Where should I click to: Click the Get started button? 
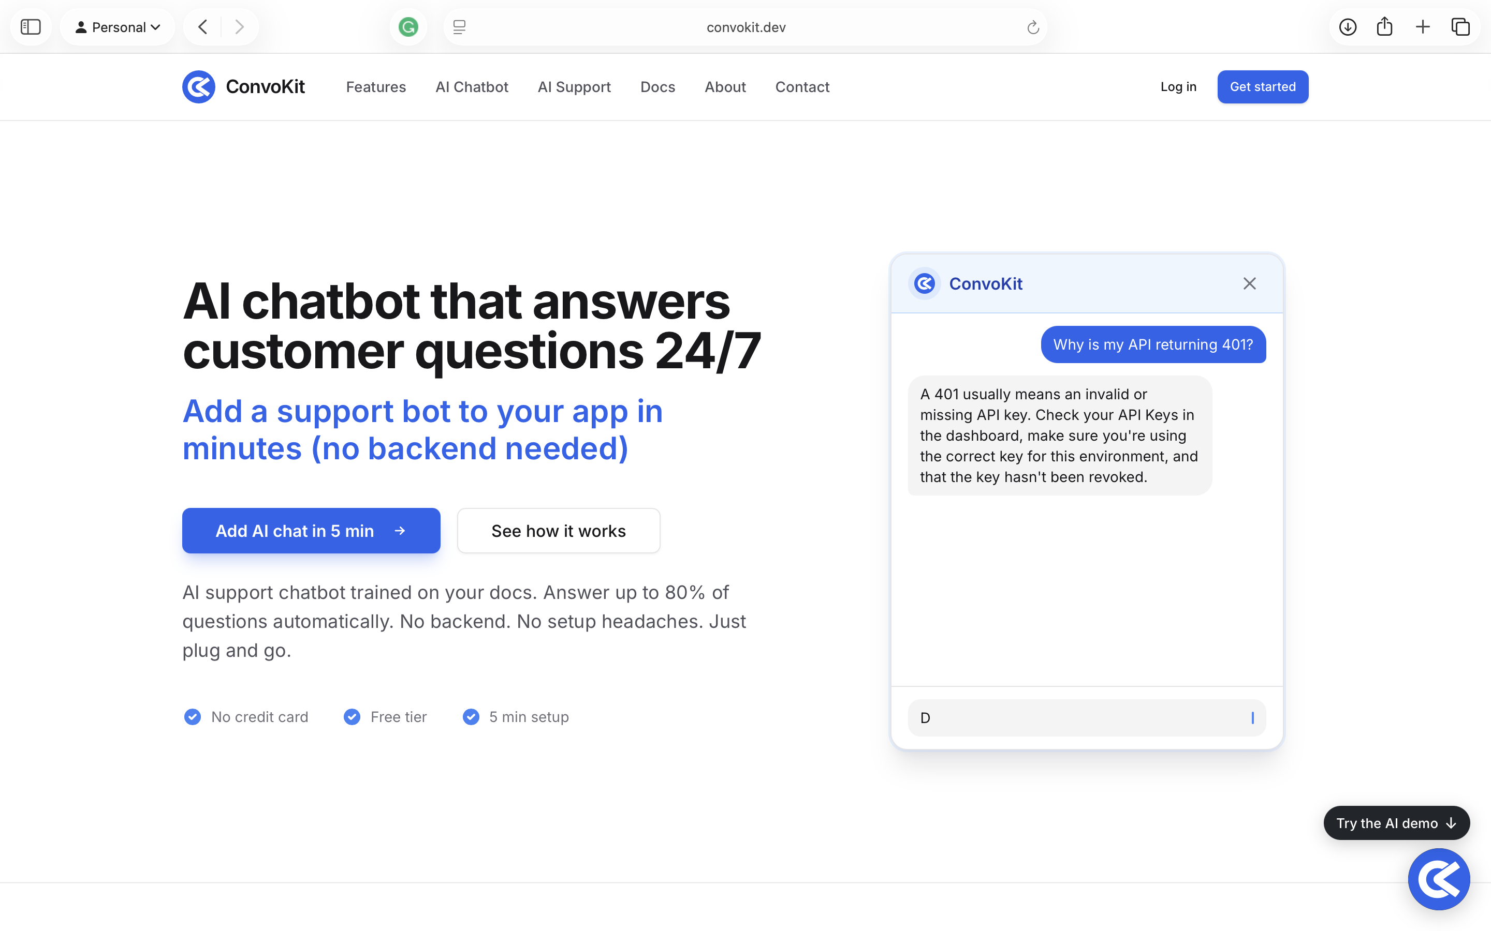tap(1262, 87)
